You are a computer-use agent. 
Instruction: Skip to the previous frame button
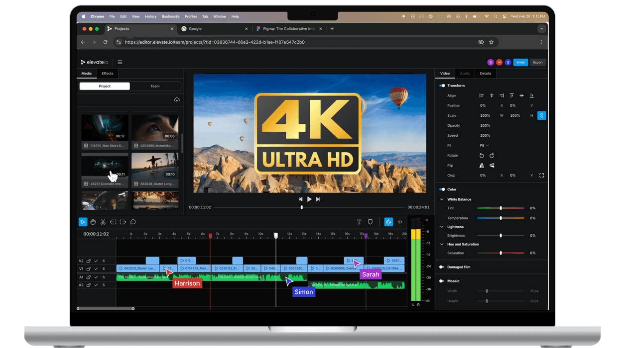(x=300, y=199)
